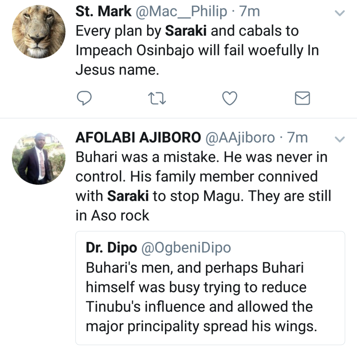Screen dimensions: 357x350
Task: Open Afolabi Ajiboro's profile photo
Action: pos(38,158)
